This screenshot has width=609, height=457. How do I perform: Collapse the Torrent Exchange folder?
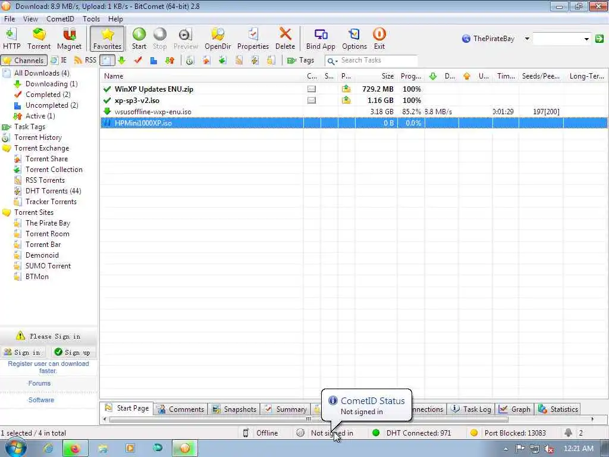tap(42, 148)
